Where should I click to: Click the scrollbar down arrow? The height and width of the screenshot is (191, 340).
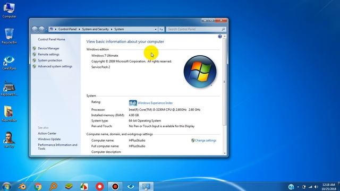point(225,153)
